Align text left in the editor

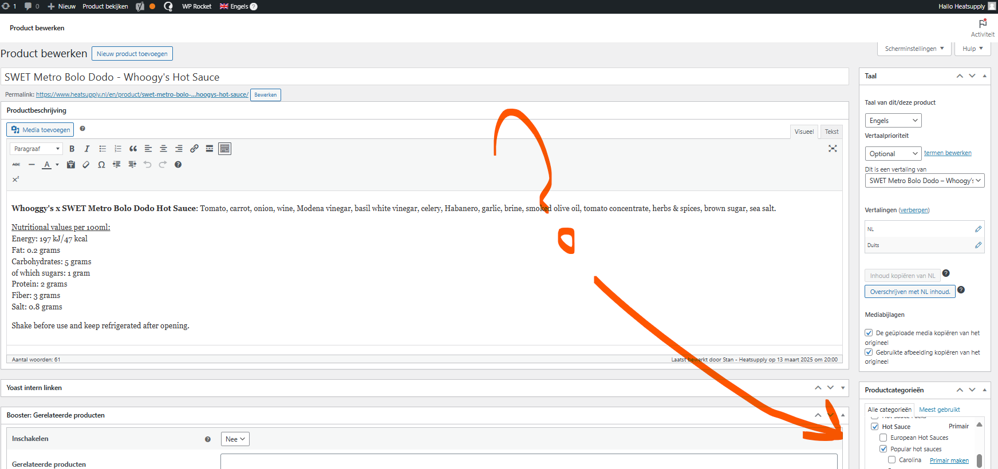point(148,149)
